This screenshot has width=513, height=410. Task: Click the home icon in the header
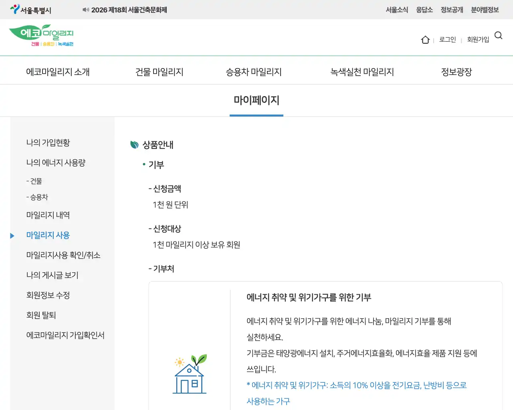tap(425, 40)
